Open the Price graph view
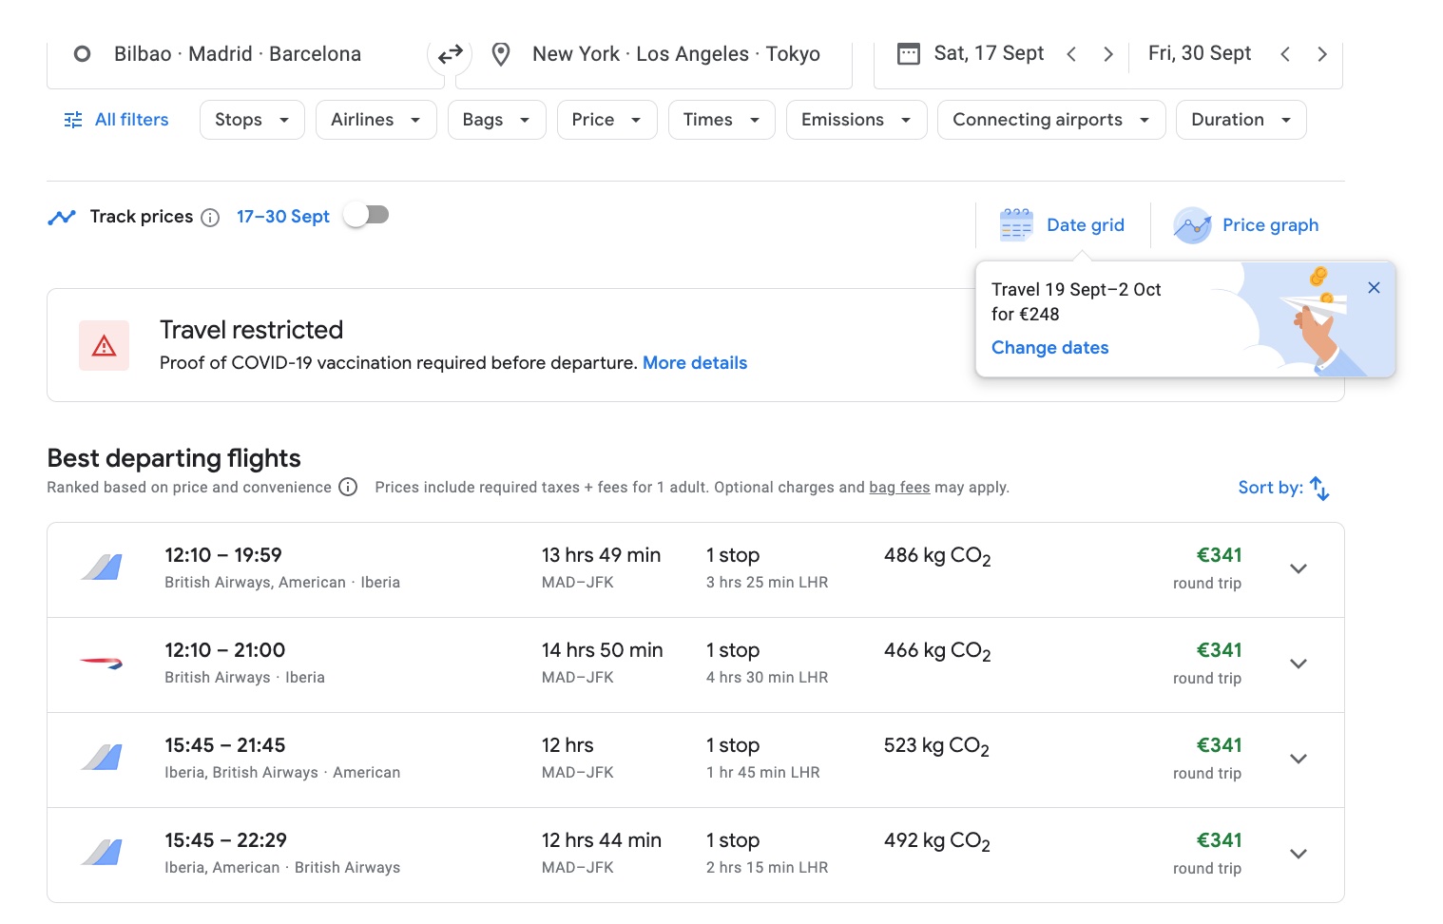This screenshot has width=1443, height=924. pos(1246,225)
